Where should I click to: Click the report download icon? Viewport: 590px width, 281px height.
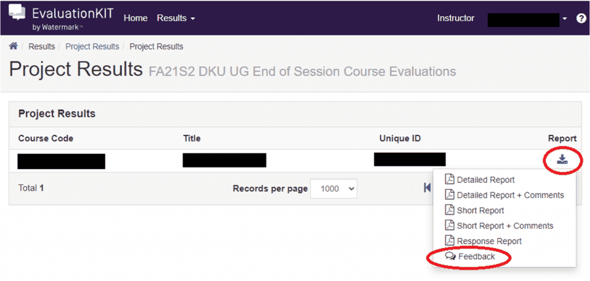(562, 160)
